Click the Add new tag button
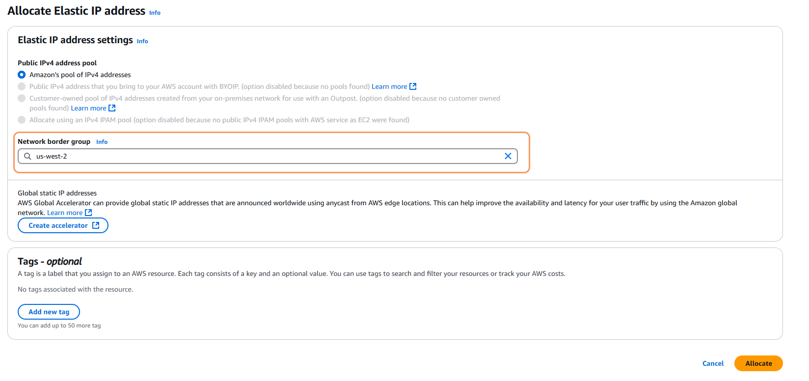Viewport: 809px width, 381px height. (49, 312)
